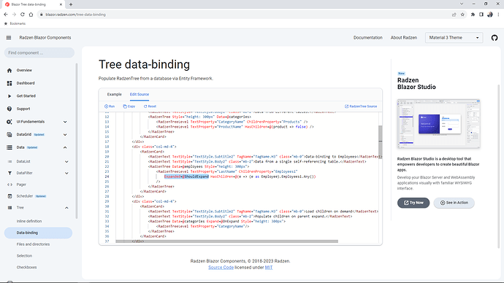Open Inline definition tree page
The height and width of the screenshot is (283, 504).
(29, 221)
